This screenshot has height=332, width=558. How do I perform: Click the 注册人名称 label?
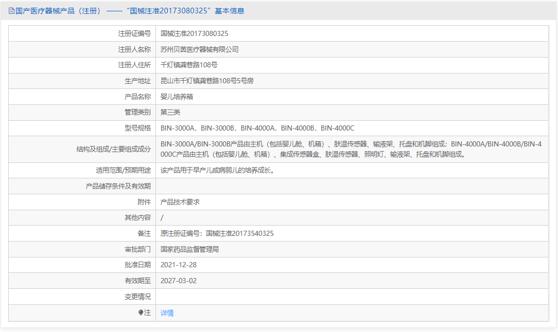coord(134,49)
